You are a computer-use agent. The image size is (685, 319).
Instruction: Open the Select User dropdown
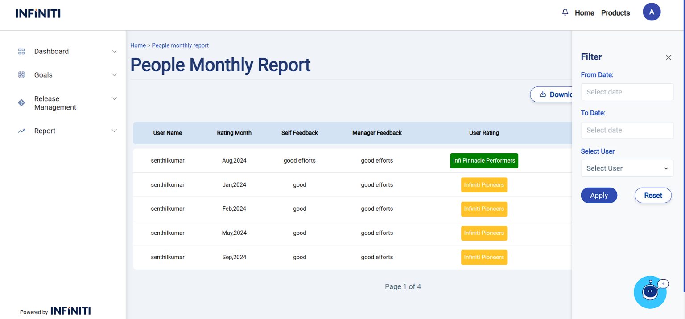(x=627, y=168)
